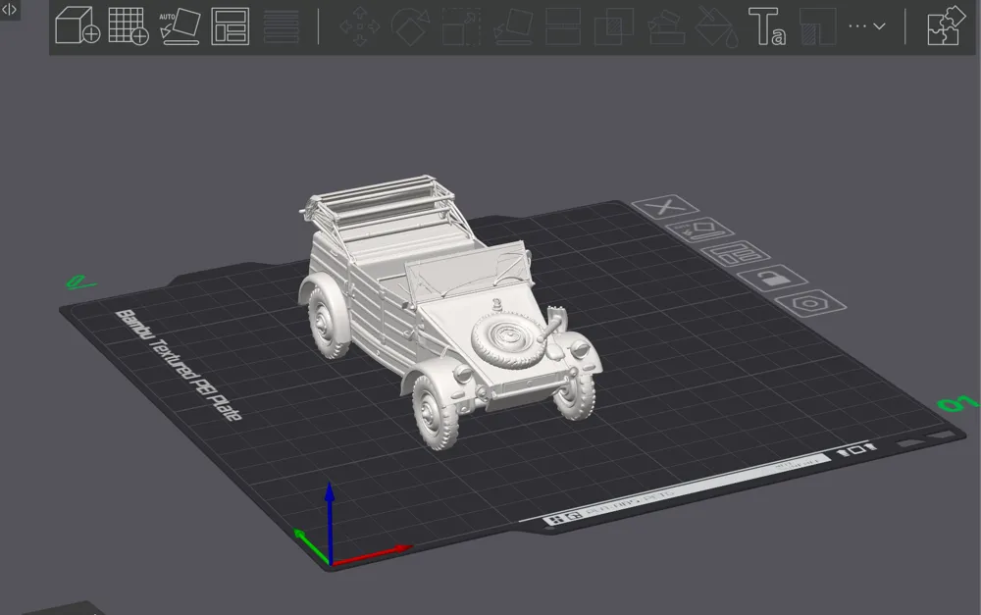Open the Supports painting tool

[x=665, y=26]
